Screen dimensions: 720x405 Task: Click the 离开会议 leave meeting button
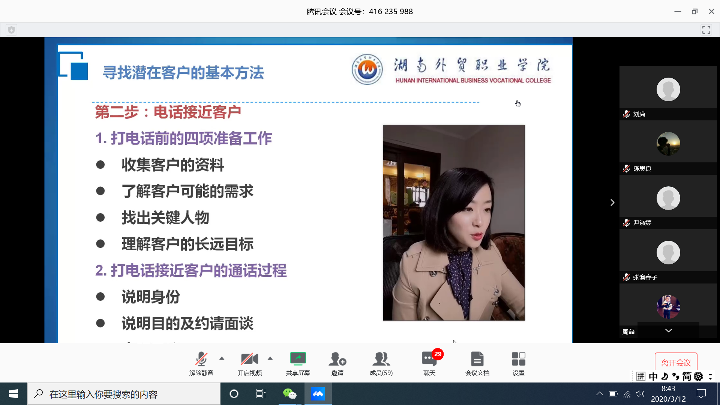676,362
